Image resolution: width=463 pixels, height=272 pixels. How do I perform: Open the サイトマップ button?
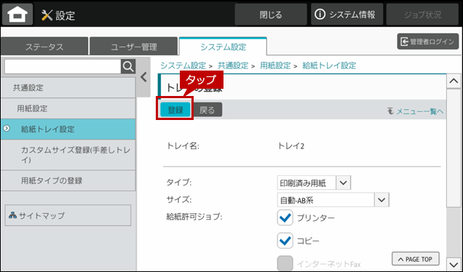(x=68, y=215)
